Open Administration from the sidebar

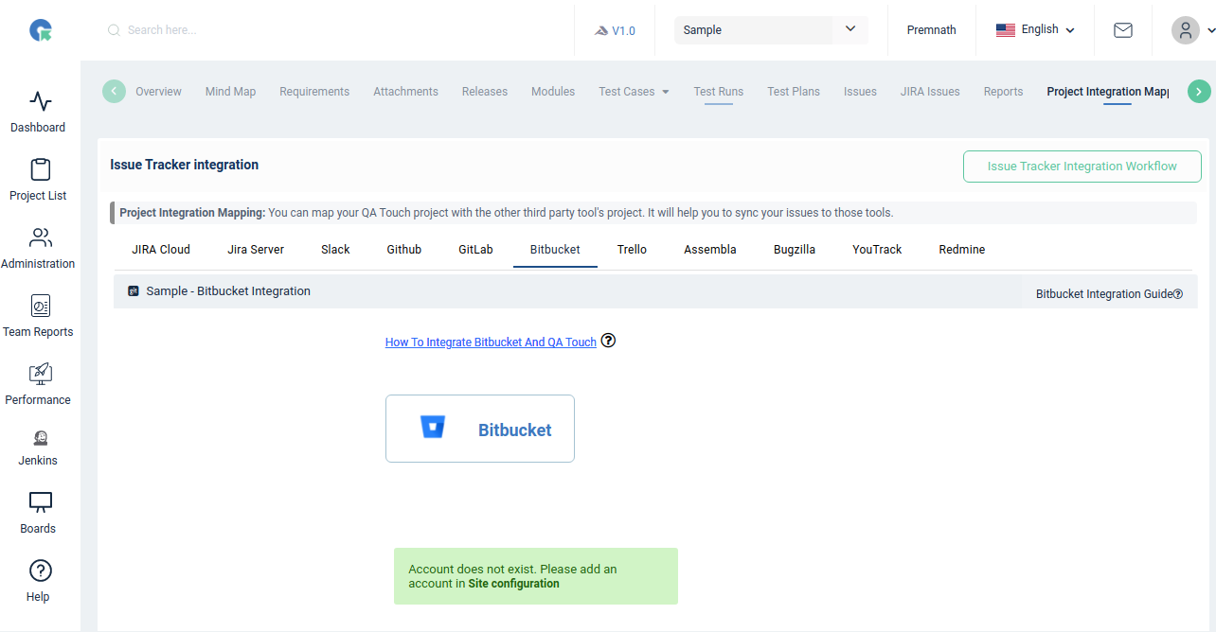coord(38,246)
